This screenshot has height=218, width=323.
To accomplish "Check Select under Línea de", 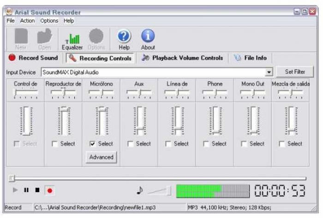I will [x=168, y=144].
